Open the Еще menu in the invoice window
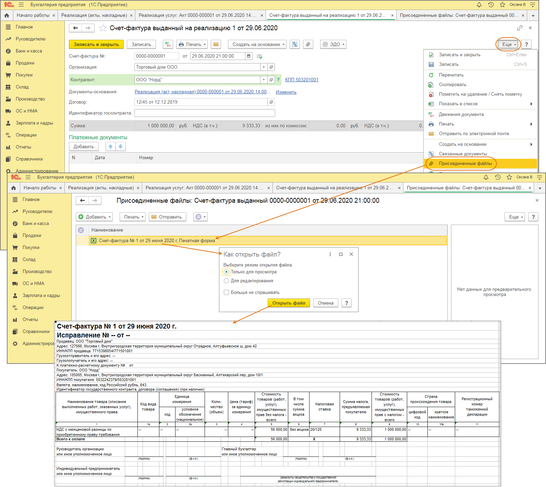546x487 pixels. click(x=509, y=44)
